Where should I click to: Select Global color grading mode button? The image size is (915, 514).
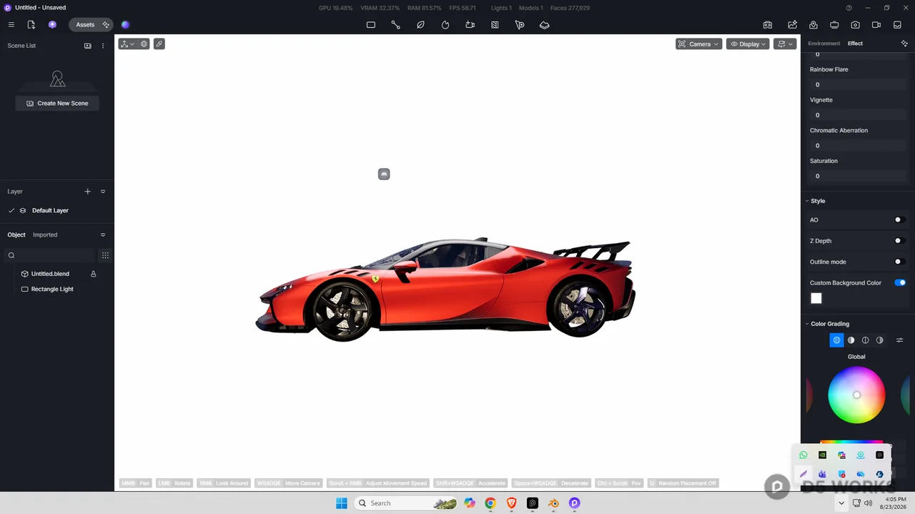coord(836,340)
